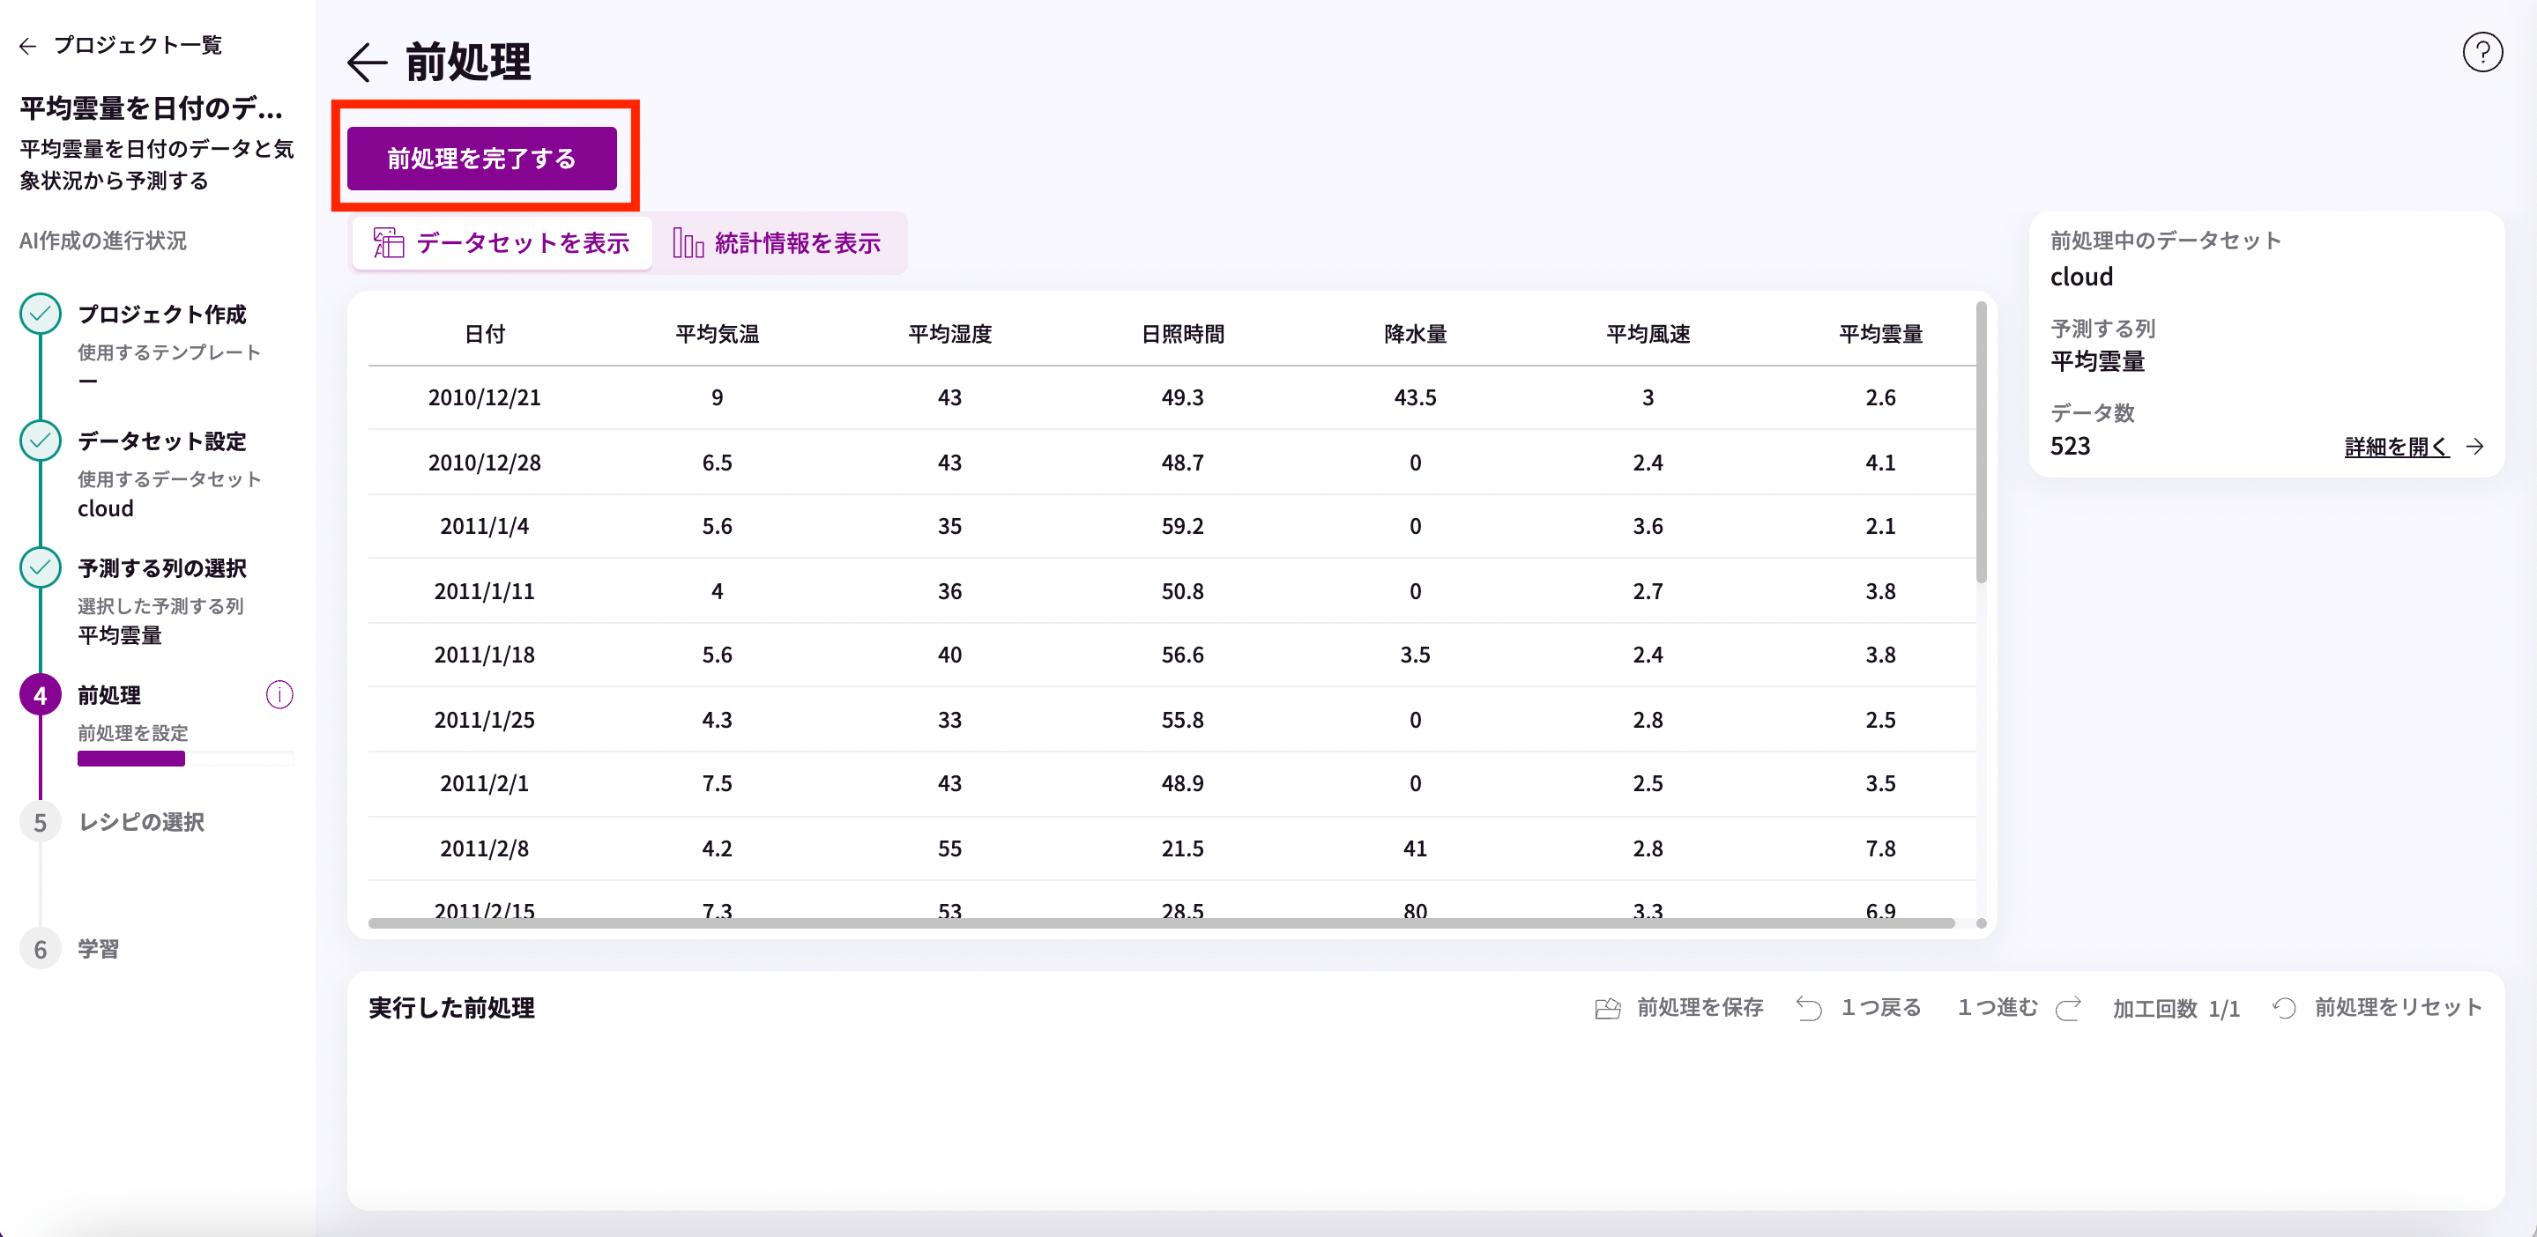Click the date cell 2010/12/21
Screen dimensions: 2537x1237
pos(485,397)
